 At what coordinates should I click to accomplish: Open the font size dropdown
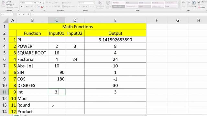38,3
